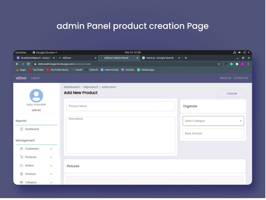Open the Chrome extensions puzzle icon
The image size is (266, 200).
(x=237, y=64)
